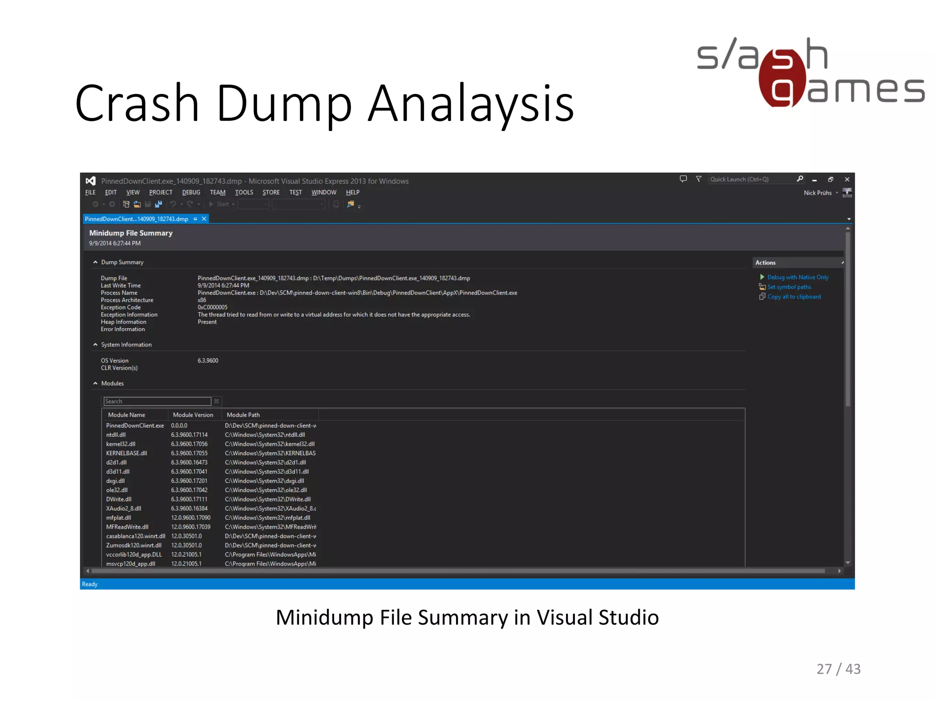Click the Set symbol paths folder icon

point(762,287)
